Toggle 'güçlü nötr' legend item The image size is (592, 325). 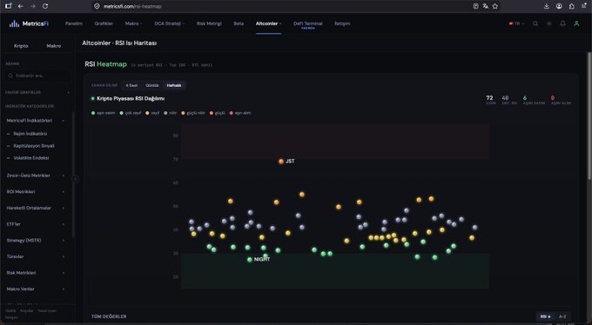point(193,113)
